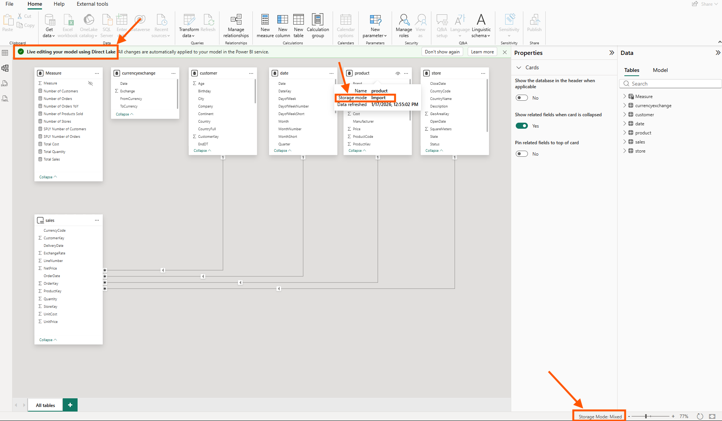722x421 pixels.
Task: Collapse the Cards section in Properties
Action: 519,67
